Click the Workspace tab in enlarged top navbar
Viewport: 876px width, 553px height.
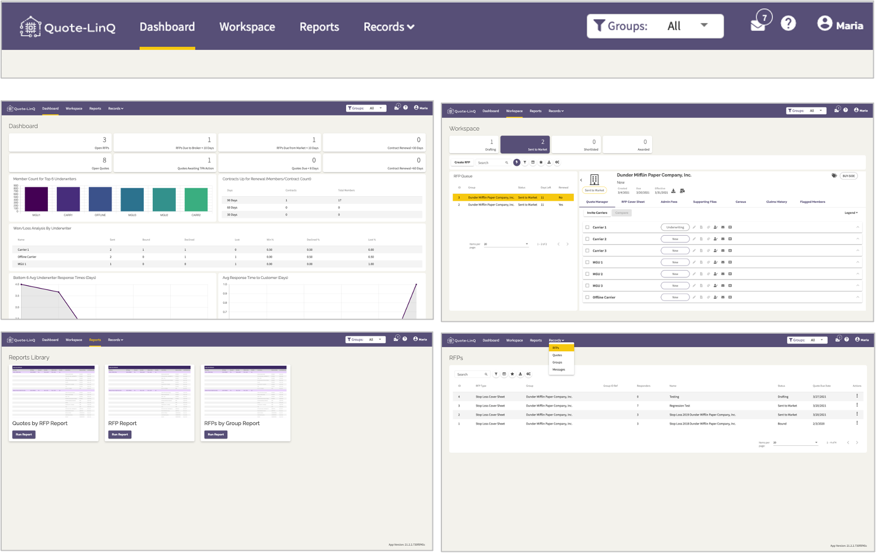(x=247, y=26)
